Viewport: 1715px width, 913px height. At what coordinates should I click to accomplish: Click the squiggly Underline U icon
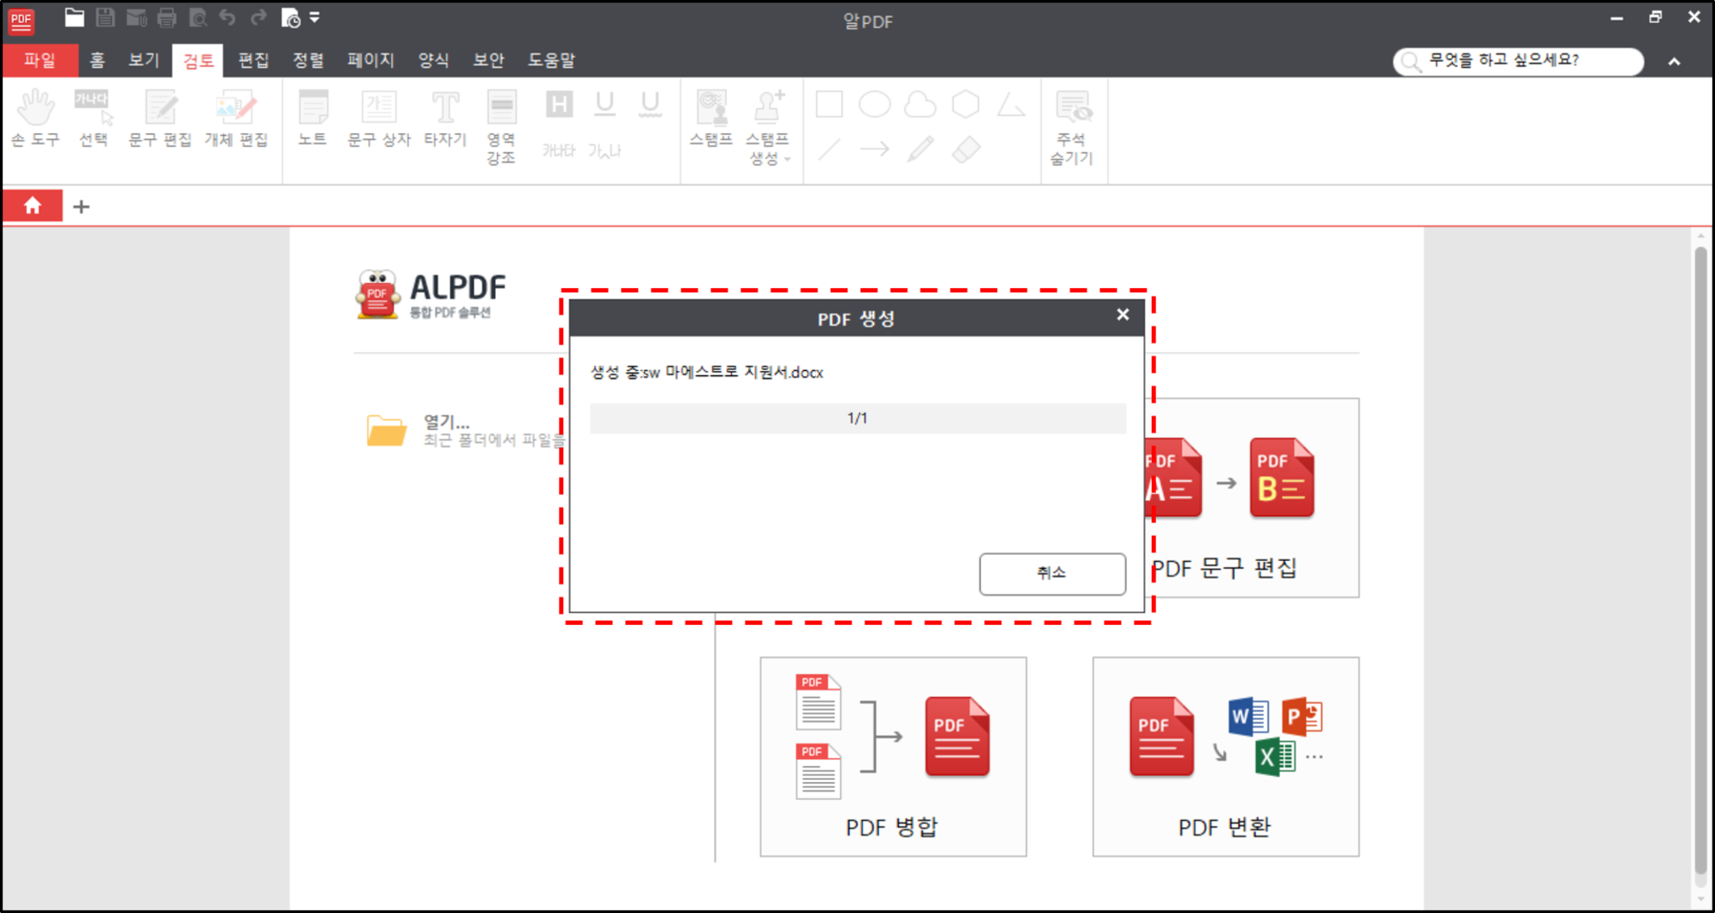click(x=650, y=104)
